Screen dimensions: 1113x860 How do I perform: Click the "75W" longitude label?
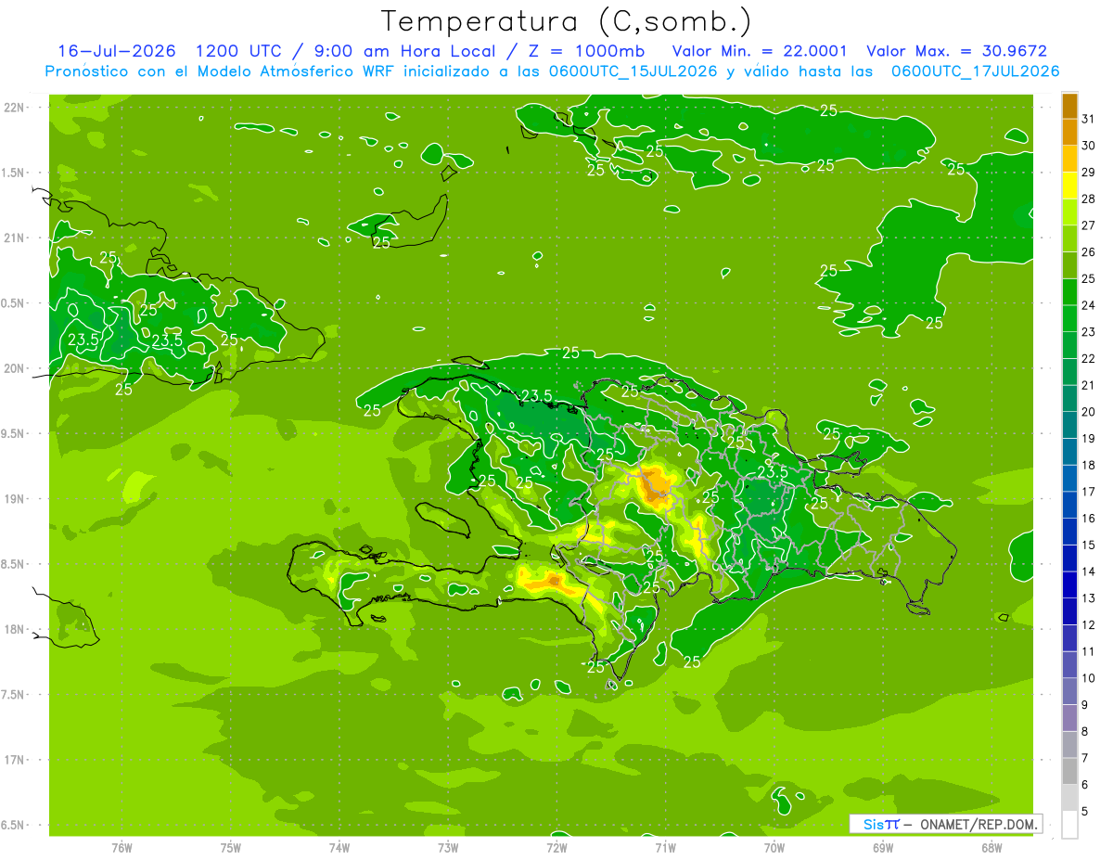tap(231, 848)
